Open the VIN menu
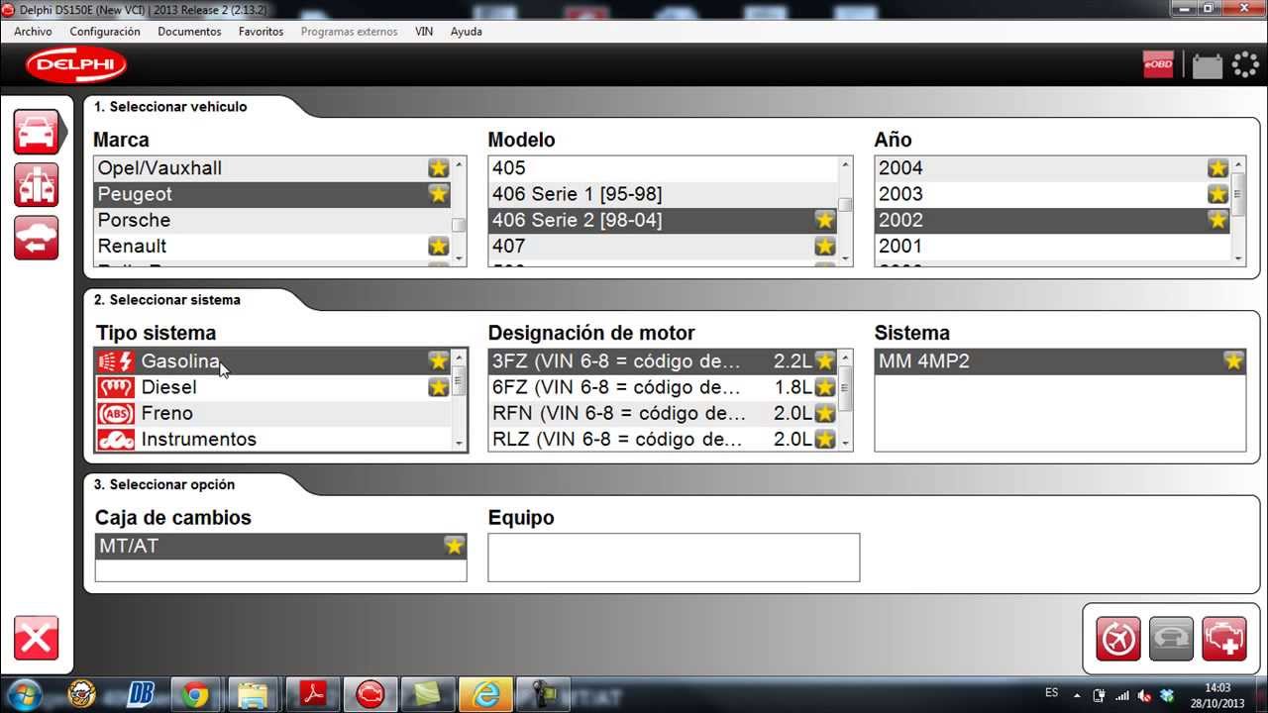The height and width of the screenshot is (713, 1268). click(x=424, y=32)
